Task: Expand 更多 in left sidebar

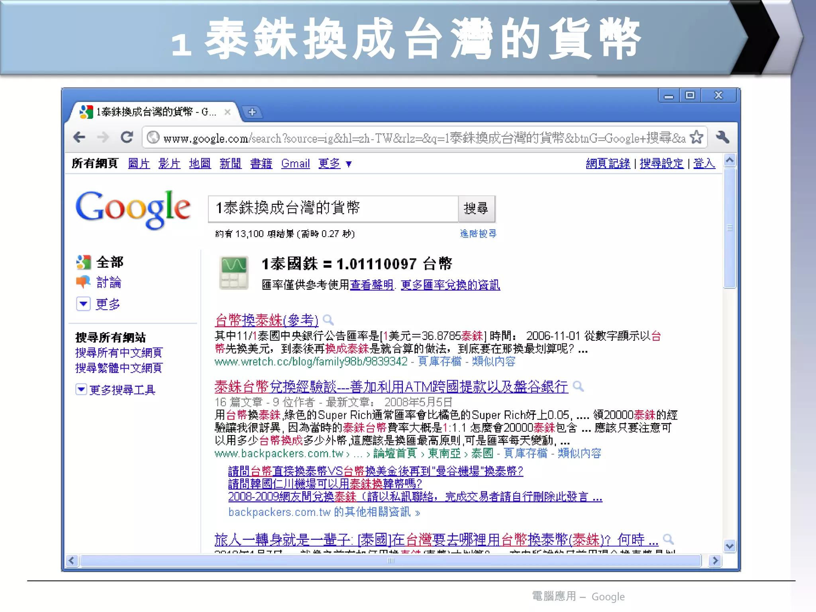Action: [98, 304]
